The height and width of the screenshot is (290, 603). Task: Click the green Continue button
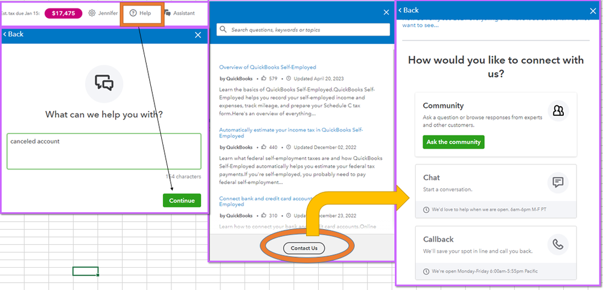click(x=182, y=201)
